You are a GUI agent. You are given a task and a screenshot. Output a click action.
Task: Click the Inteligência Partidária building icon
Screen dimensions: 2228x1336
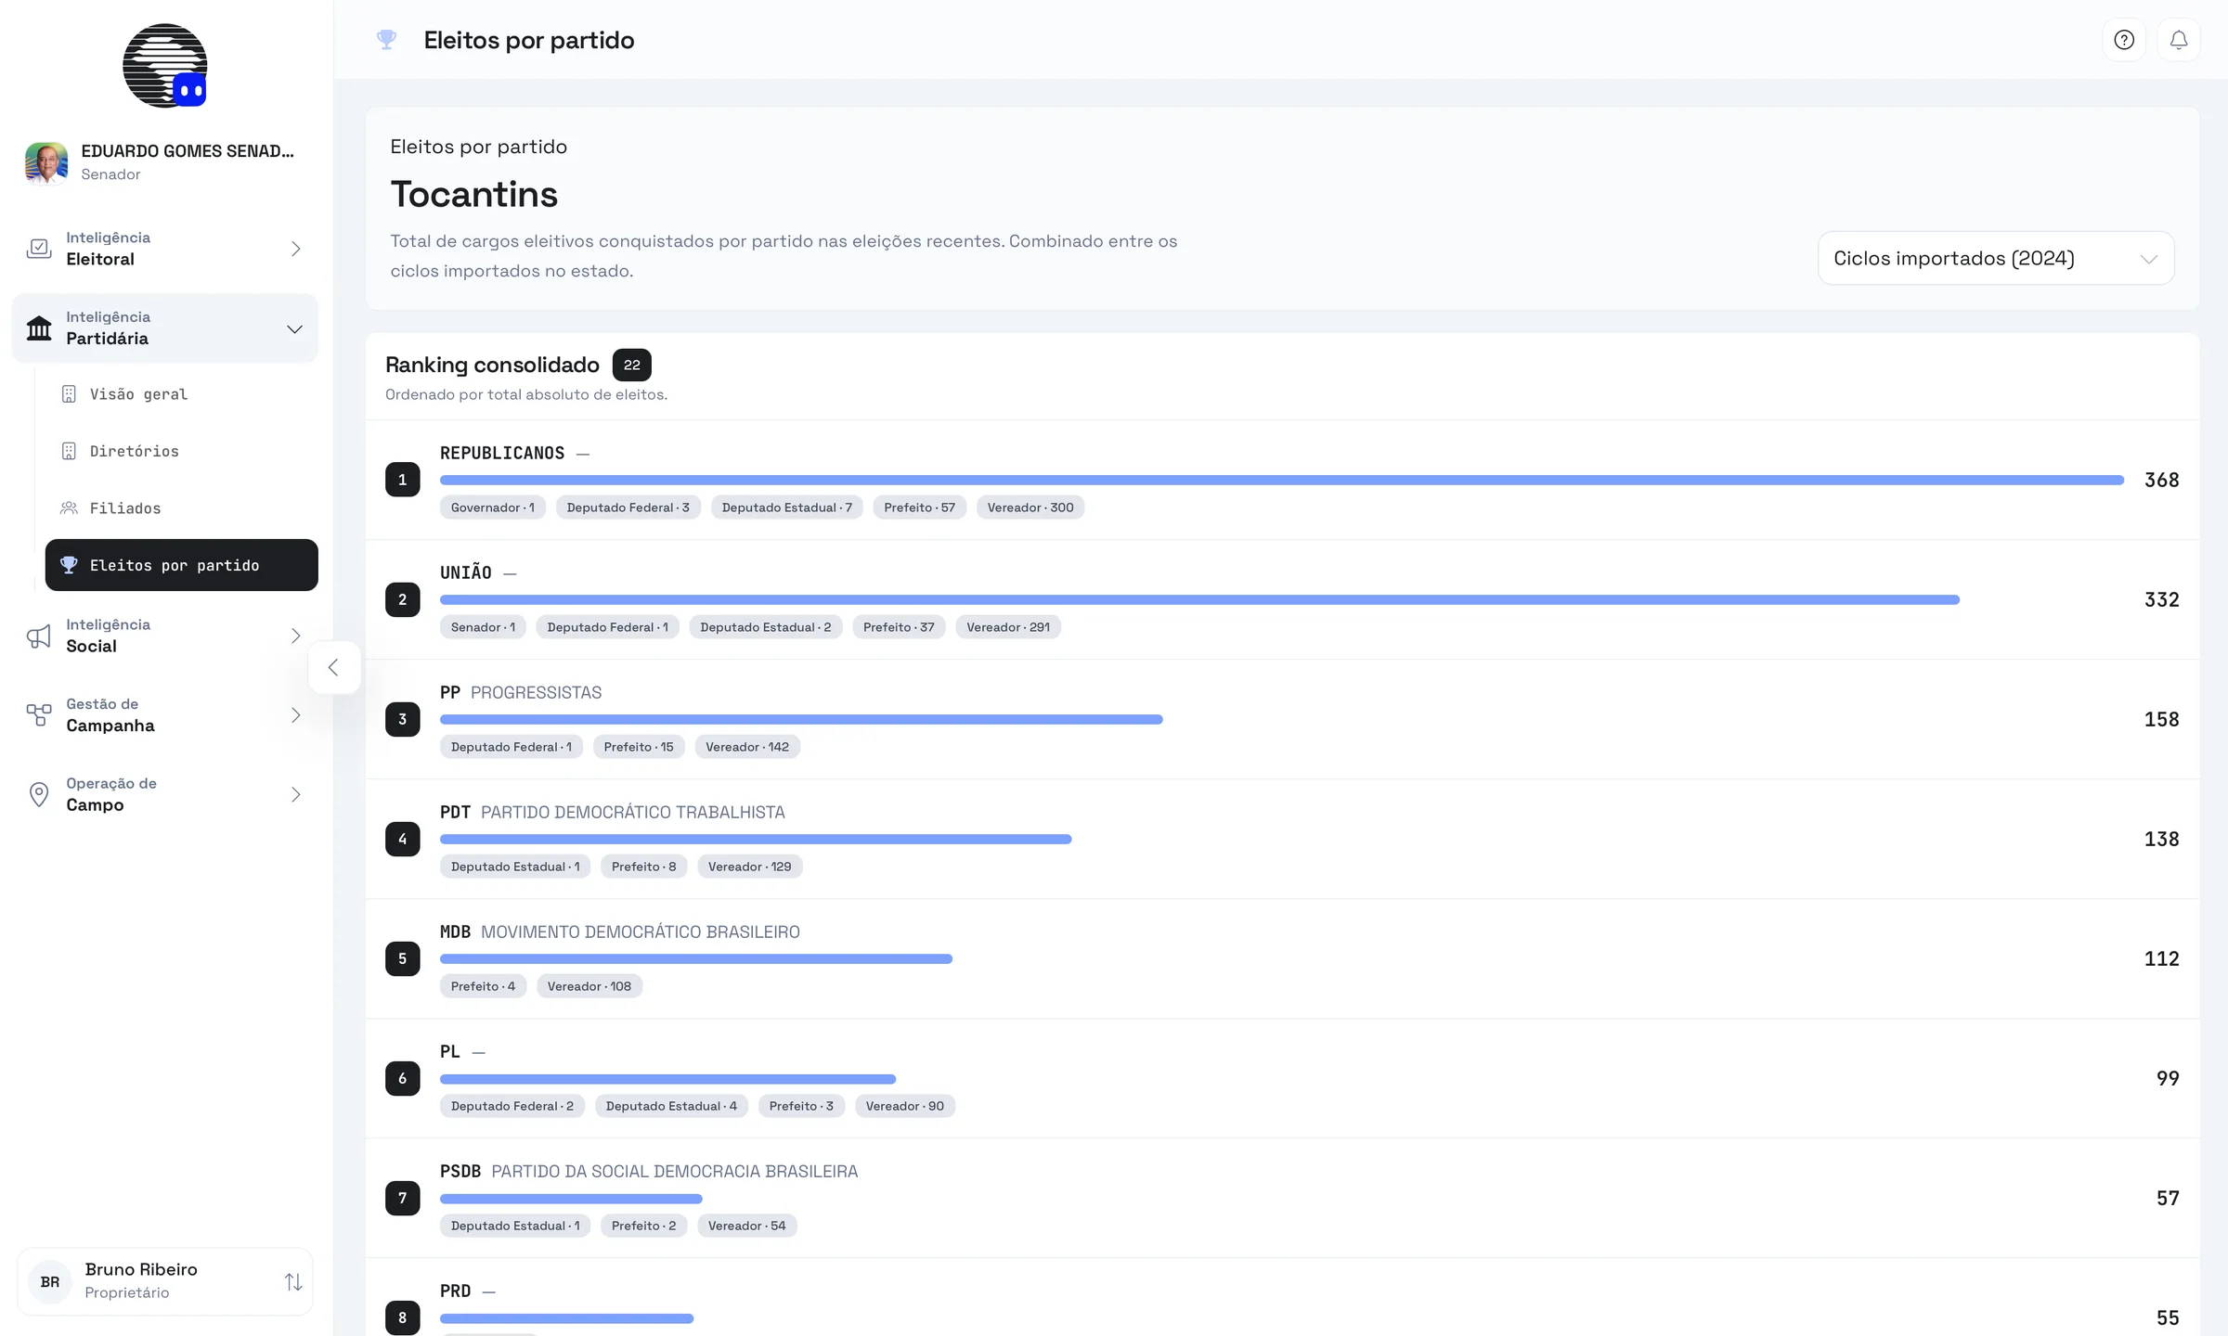pyautogui.click(x=39, y=328)
